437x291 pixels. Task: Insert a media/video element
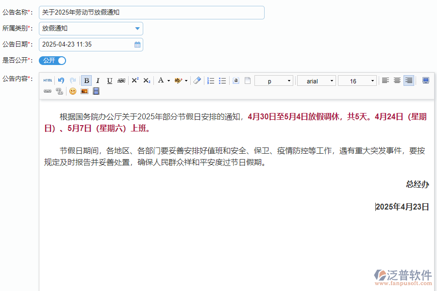(95, 91)
